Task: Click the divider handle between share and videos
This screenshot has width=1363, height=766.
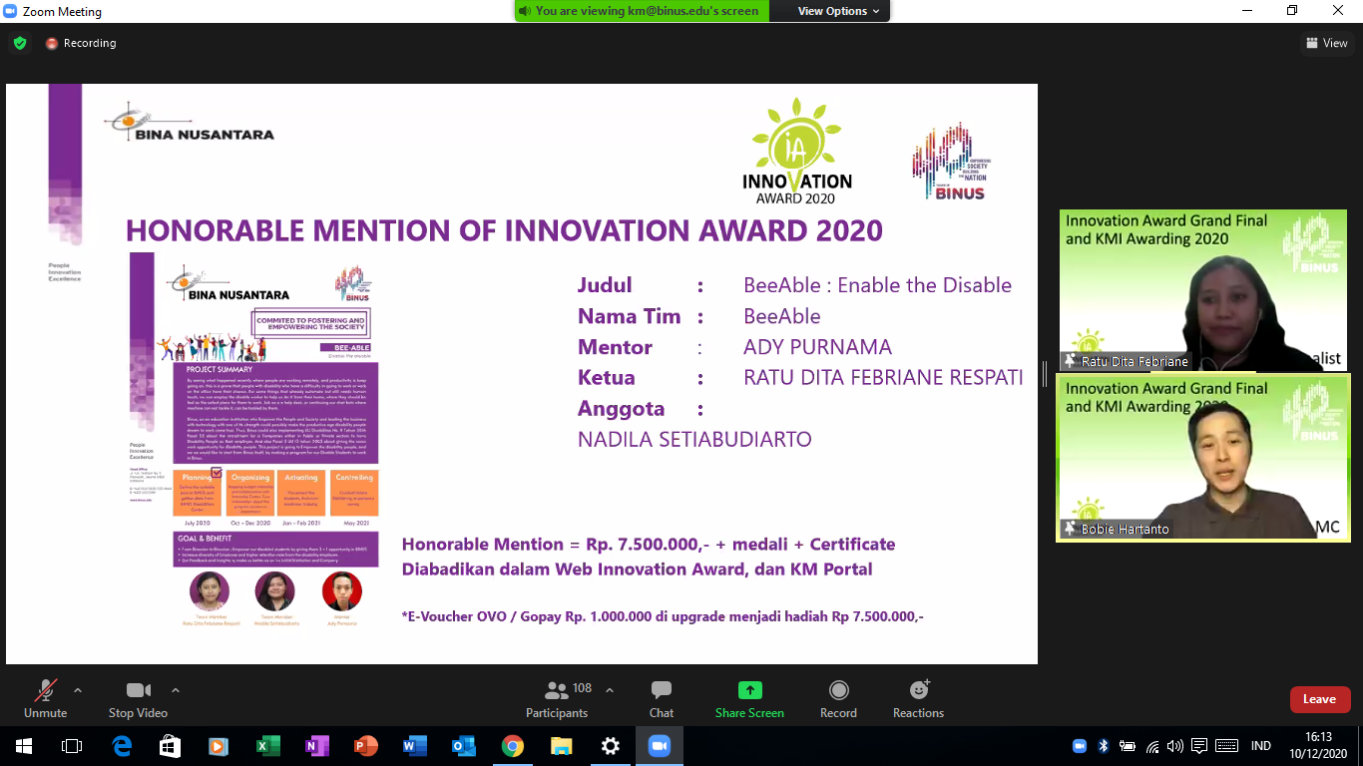Action: click(1046, 374)
